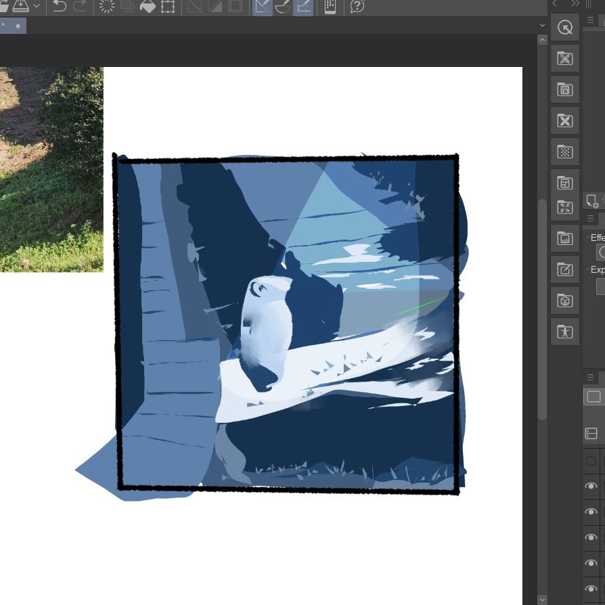Click the grass photo reference image
Image resolution: width=605 pixels, height=605 pixels.
click(x=51, y=169)
